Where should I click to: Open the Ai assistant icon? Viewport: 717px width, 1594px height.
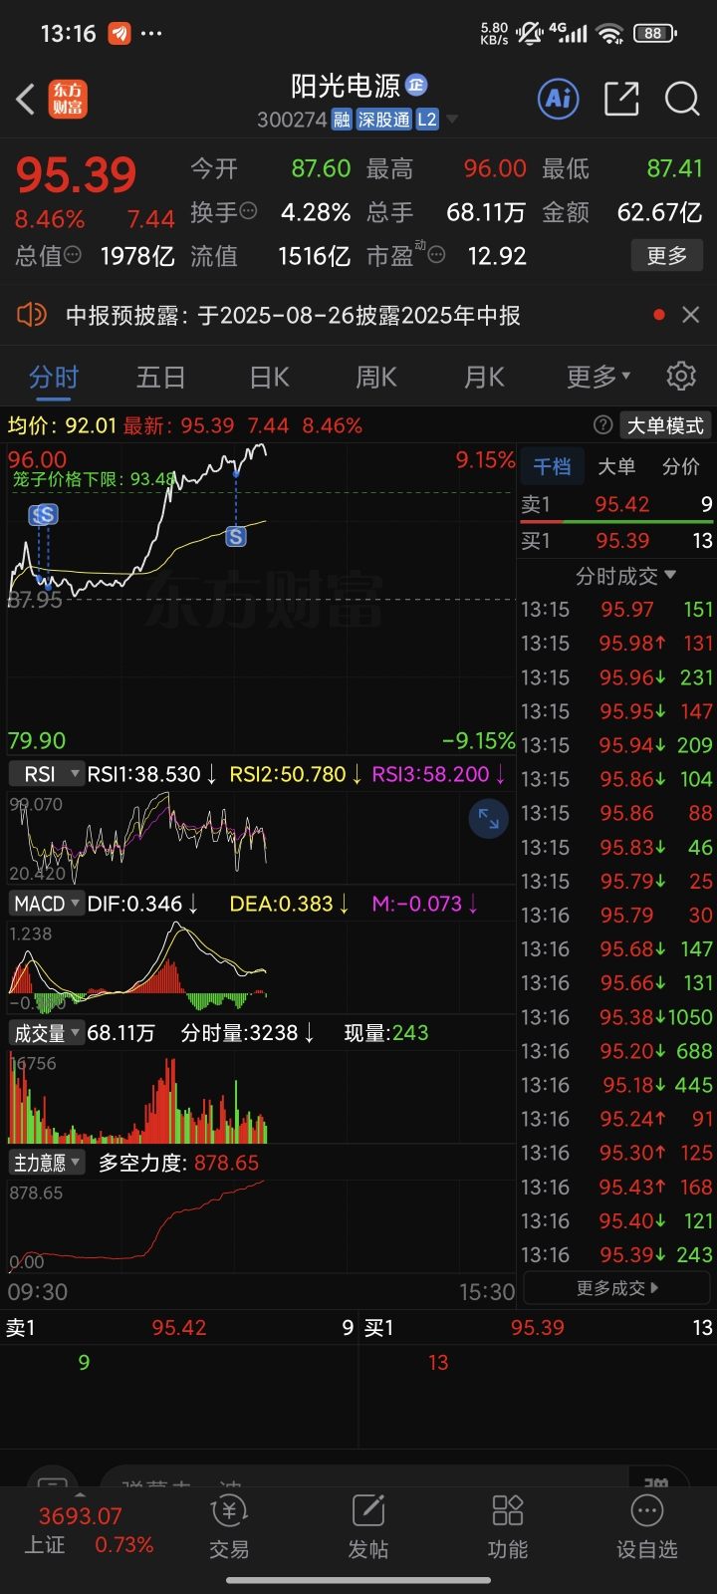[559, 99]
